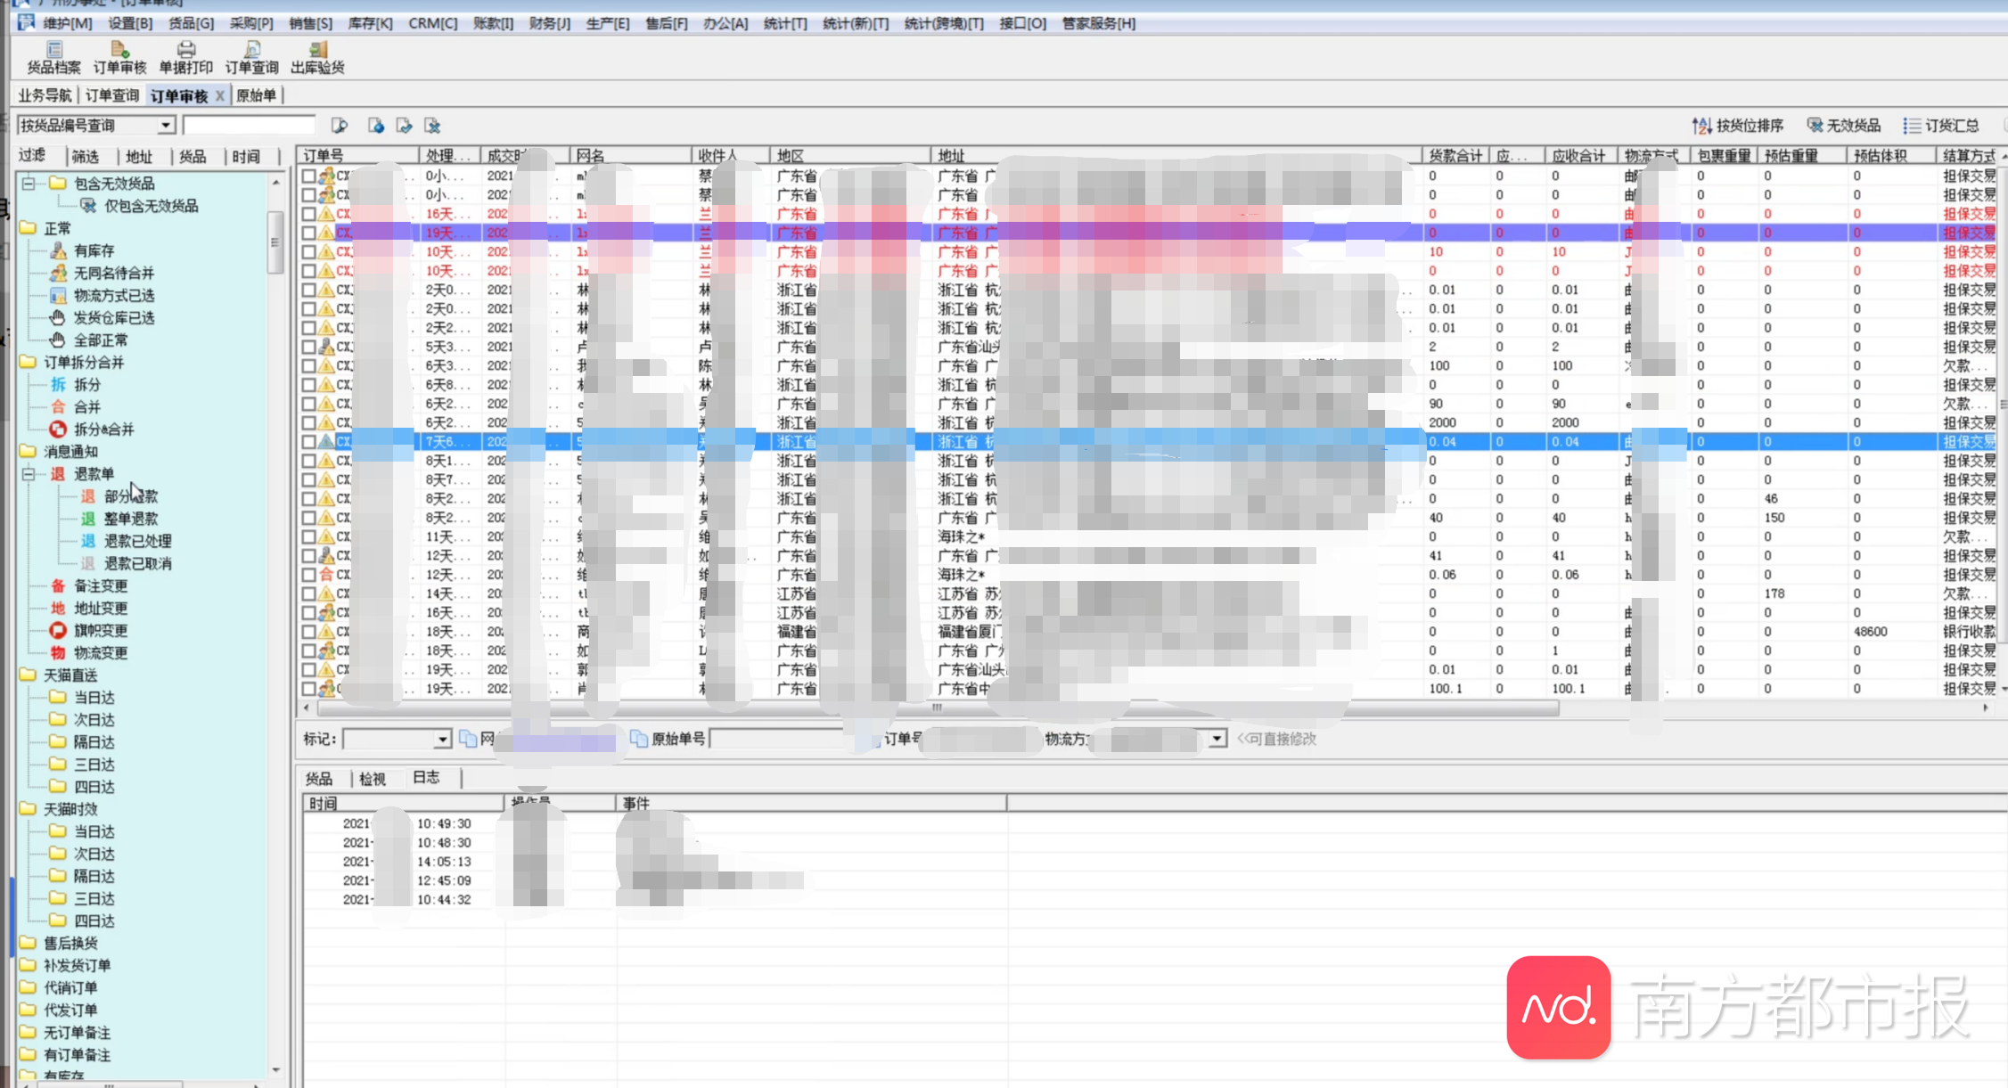The height and width of the screenshot is (1088, 2008).
Task: Select the 整单退款 tree item
Action: [x=131, y=519]
